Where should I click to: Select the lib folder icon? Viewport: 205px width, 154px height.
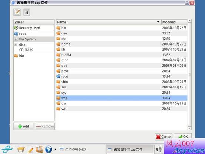[x=58, y=49]
